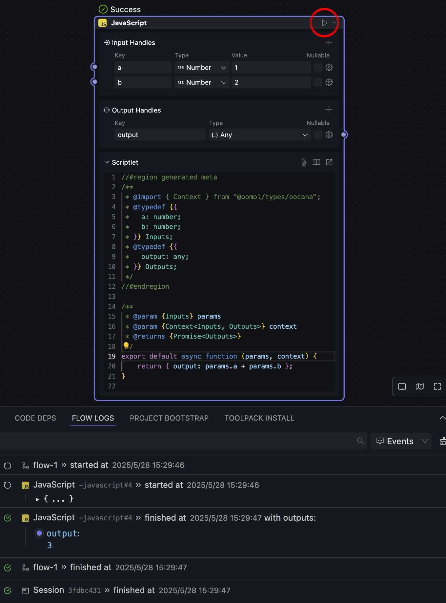Open settings gear for input handle a
The image size is (446, 603).
point(329,68)
